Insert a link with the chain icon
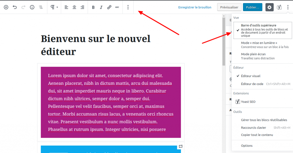This screenshot has height=153, width=293. 109,7
